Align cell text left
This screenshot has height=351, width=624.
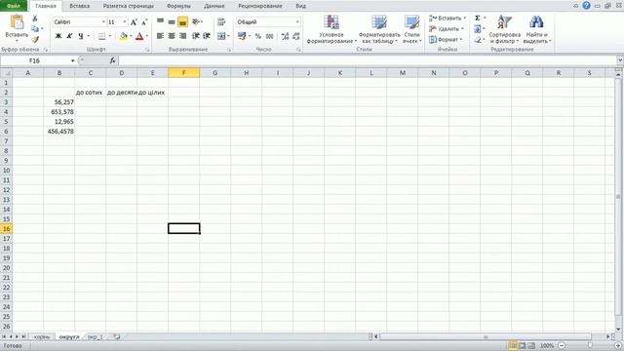pos(160,36)
